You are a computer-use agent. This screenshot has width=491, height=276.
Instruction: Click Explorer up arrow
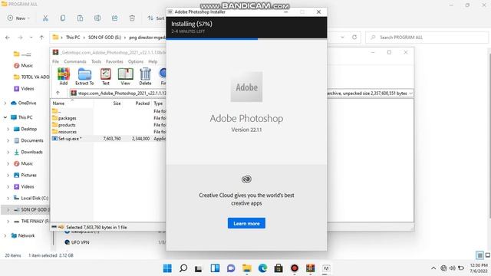tap(41, 38)
